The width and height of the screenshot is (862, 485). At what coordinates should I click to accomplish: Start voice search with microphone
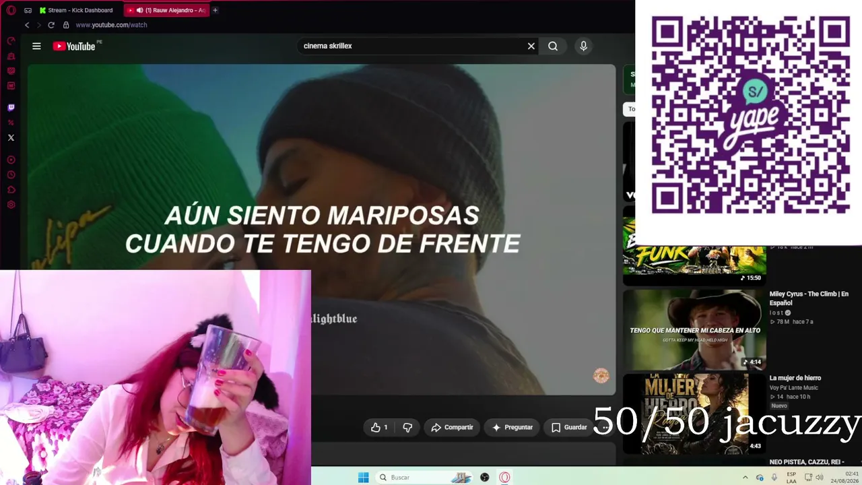[583, 46]
